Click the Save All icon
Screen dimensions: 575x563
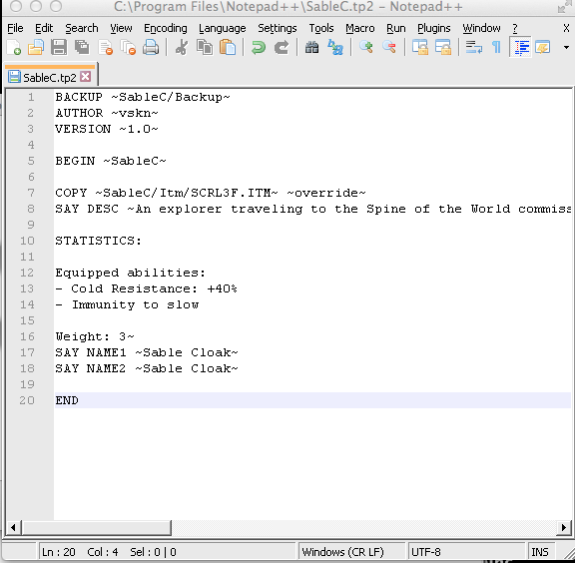[82, 48]
